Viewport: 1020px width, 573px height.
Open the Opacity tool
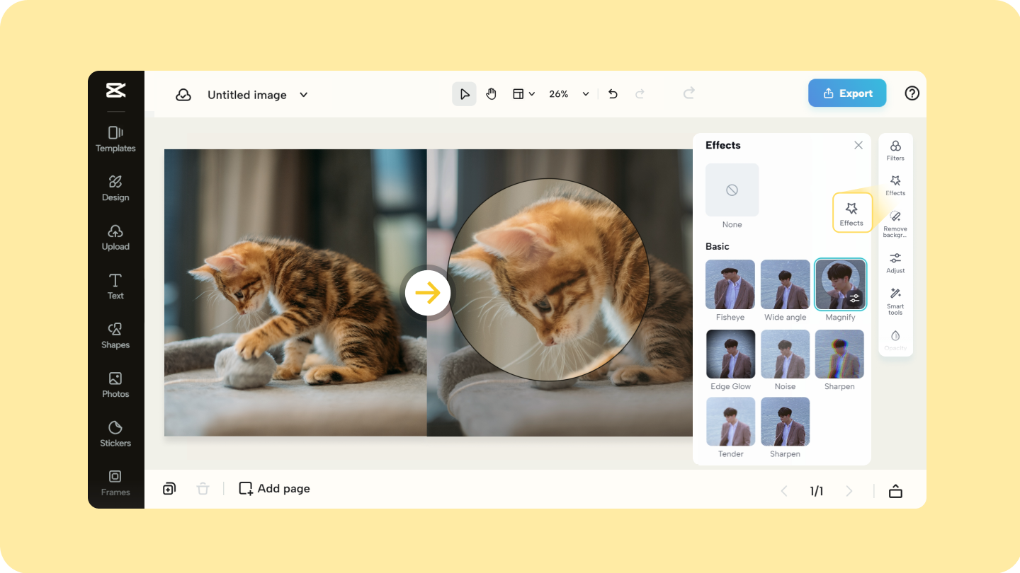click(895, 340)
